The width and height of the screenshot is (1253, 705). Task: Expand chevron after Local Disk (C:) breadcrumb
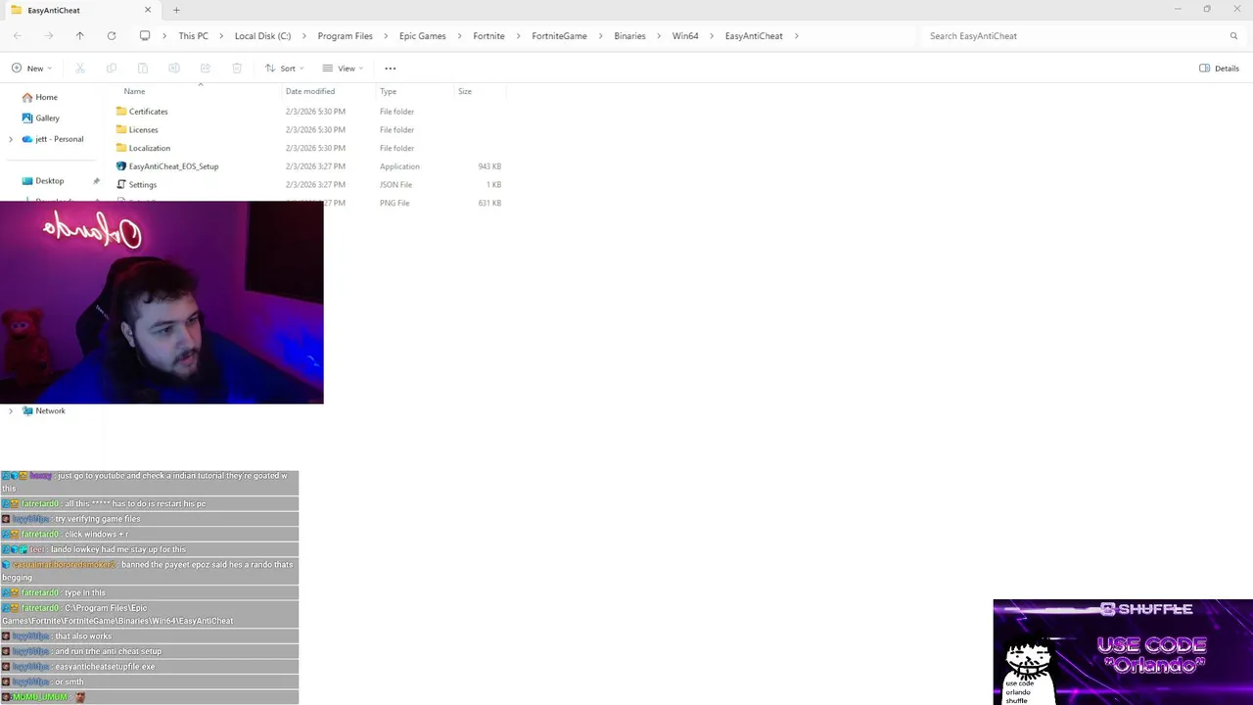(x=304, y=36)
